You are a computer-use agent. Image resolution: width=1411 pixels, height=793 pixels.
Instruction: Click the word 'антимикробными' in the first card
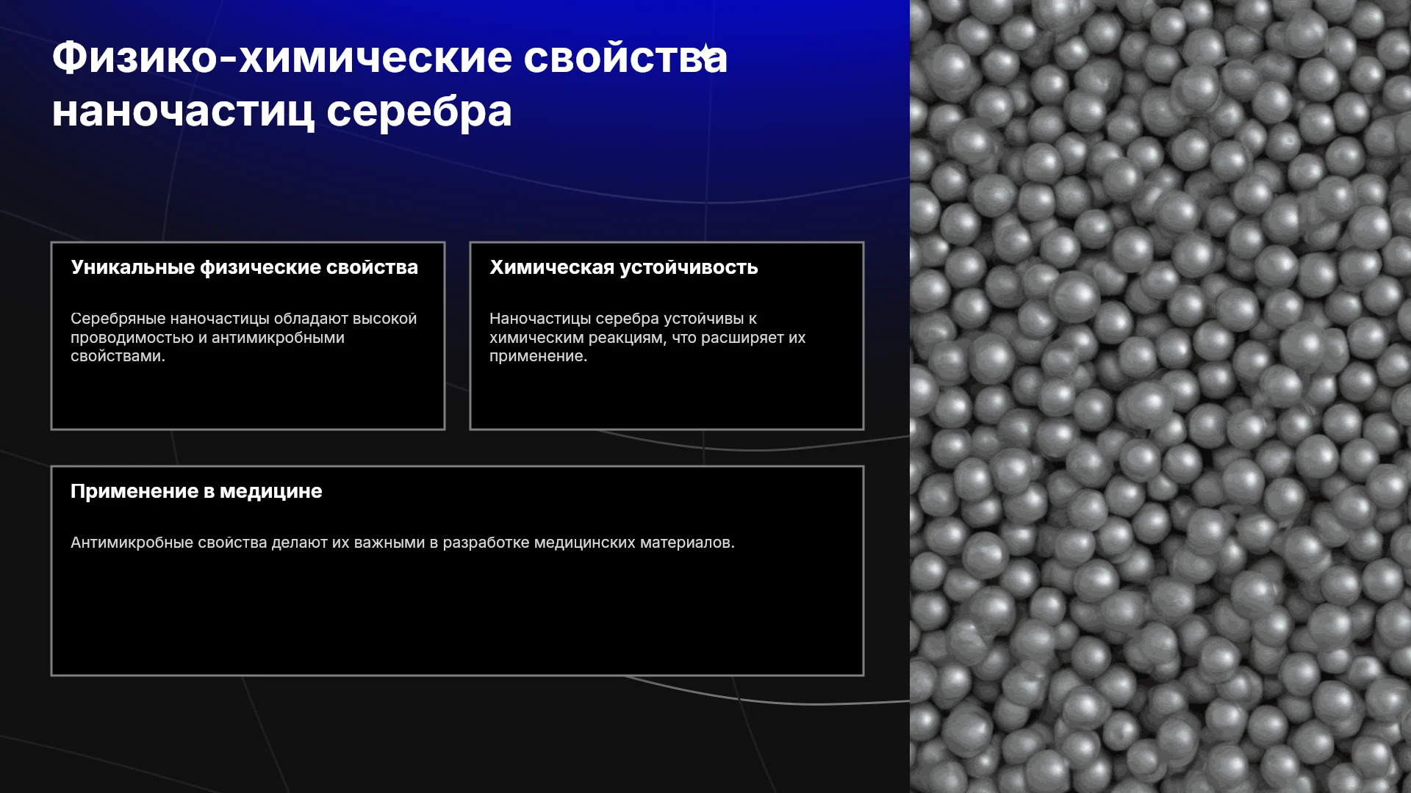click(278, 338)
